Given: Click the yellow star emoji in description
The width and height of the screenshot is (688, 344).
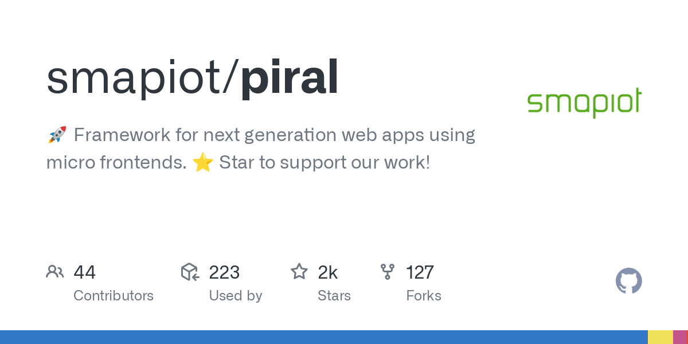Looking at the screenshot, I should (203, 163).
